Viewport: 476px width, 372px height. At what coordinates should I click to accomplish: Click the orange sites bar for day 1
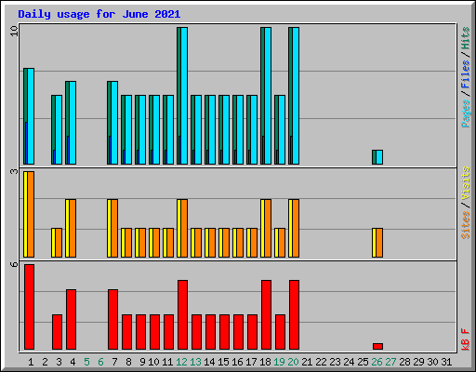[x=31, y=214]
